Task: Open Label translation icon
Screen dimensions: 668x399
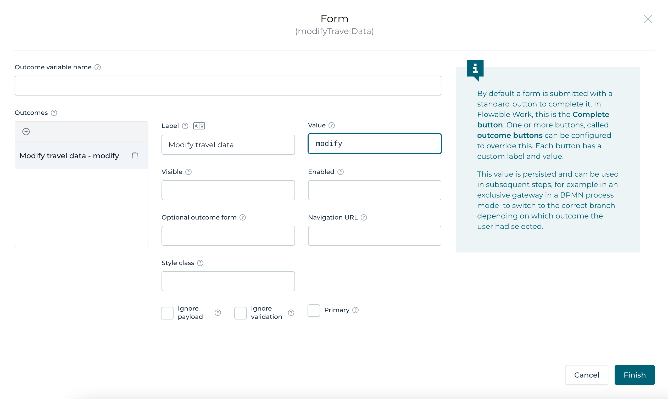Action: [199, 126]
